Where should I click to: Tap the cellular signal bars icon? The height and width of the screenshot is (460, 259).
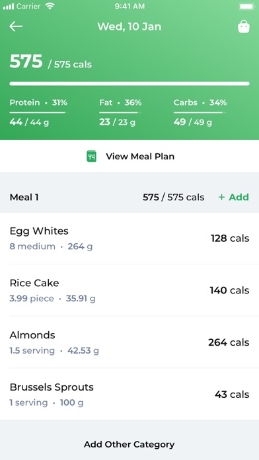coord(9,7)
